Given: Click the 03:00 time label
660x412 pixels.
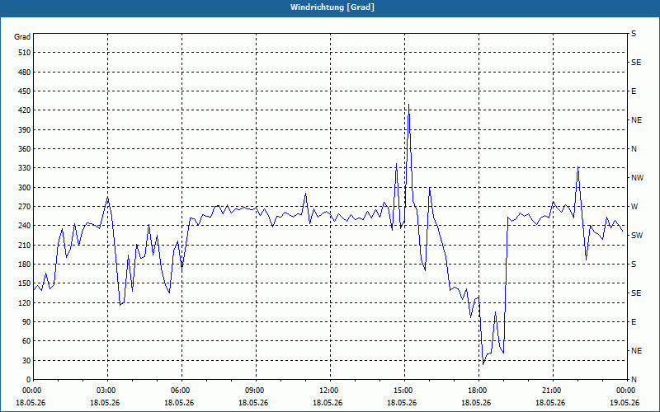Looking at the screenshot, I should [x=106, y=391].
